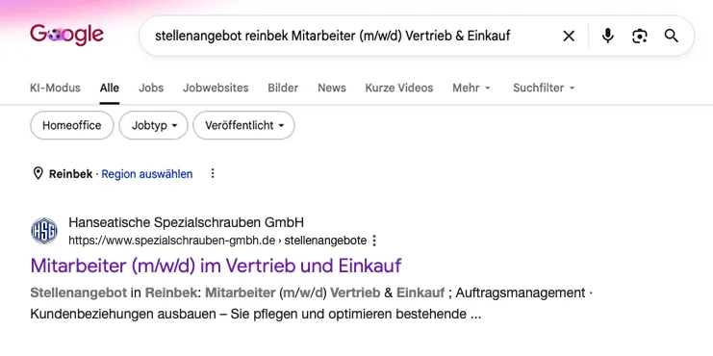Expand the Suchfilter dropdown
Viewport: 713px width, 356px height.
click(x=544, y=88)
